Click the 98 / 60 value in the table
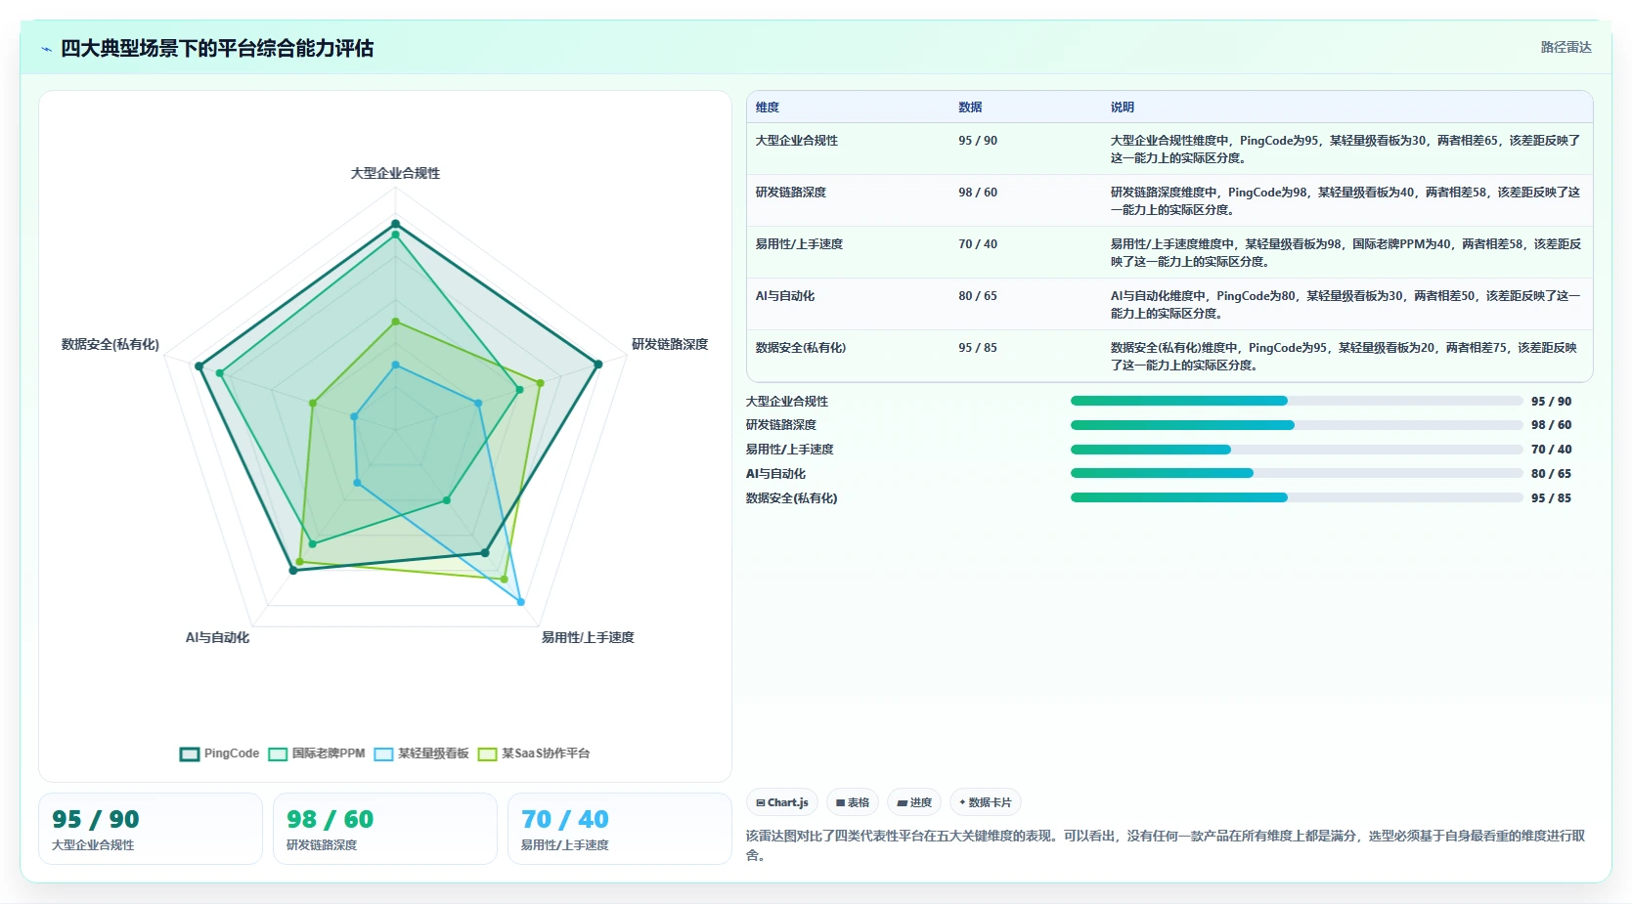The width and height of the screenshot is (1632, 904). 978,193
